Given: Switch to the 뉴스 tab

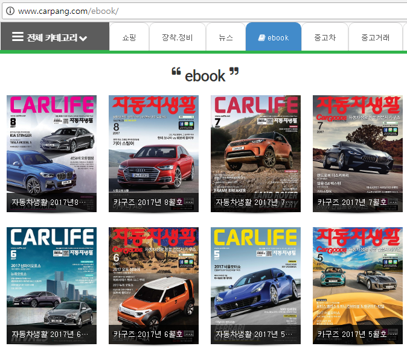Looking at the screenshot, I should click(x=226, y=37).
